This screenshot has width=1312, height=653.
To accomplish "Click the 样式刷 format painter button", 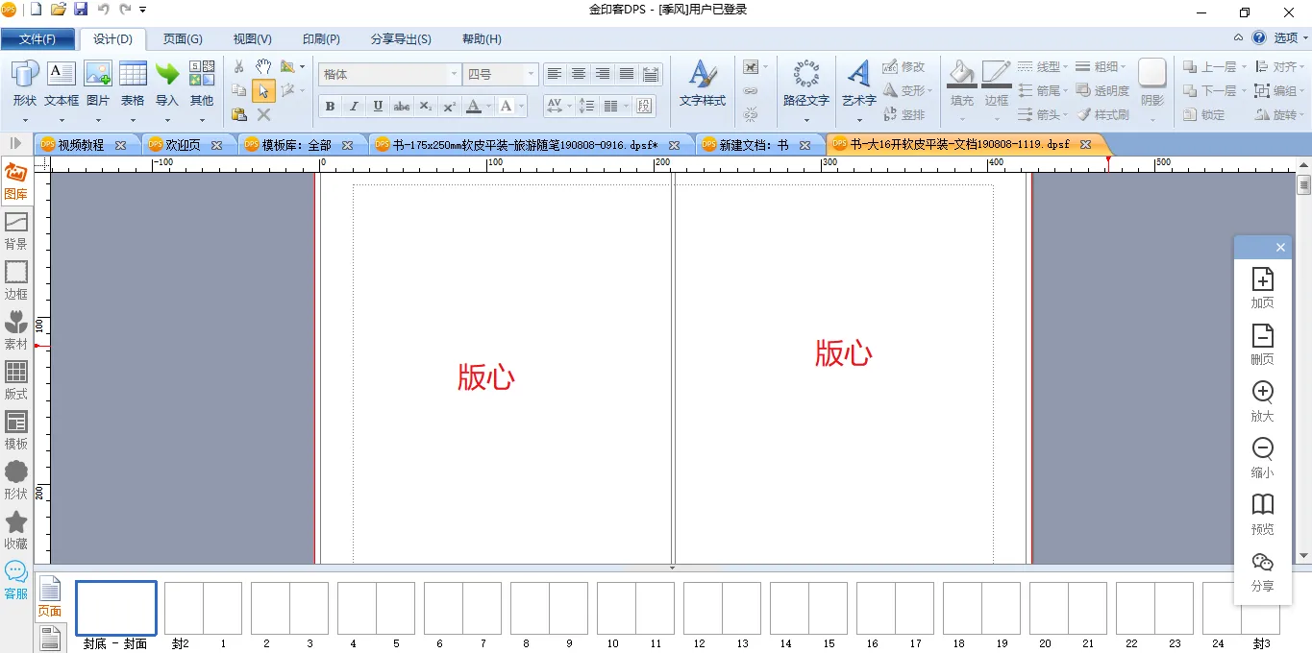I will click(1102, 114).
